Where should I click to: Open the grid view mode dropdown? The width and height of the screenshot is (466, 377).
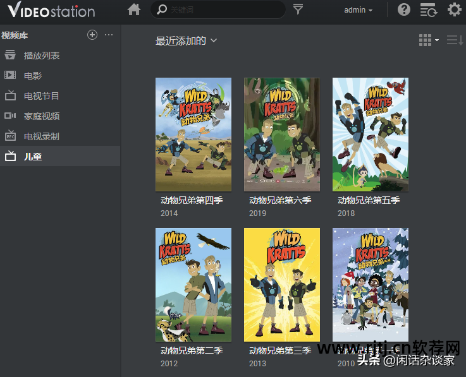(429, 40)
